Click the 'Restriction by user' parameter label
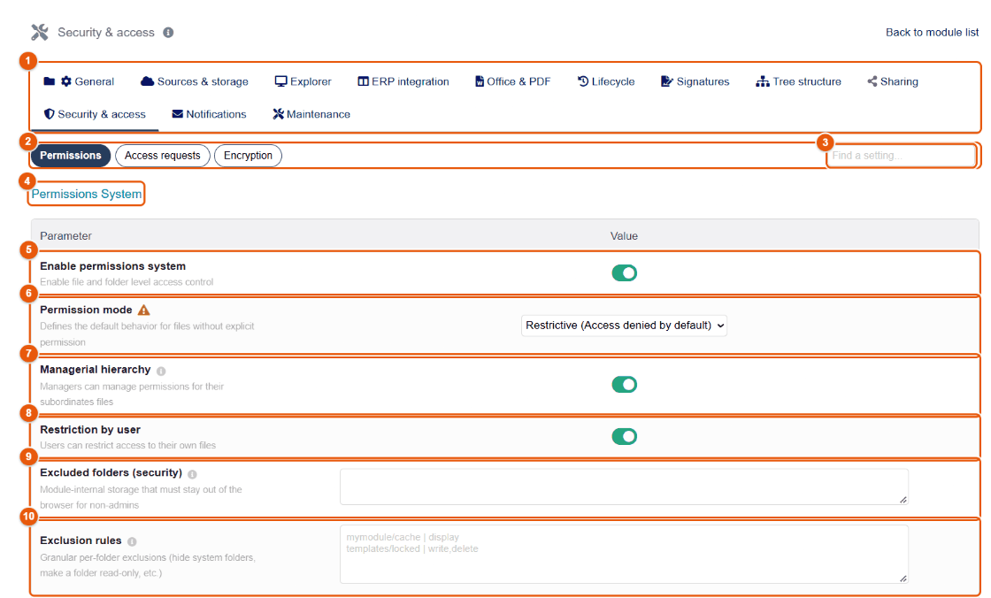991x598 pixels. (x=90, y=430)
